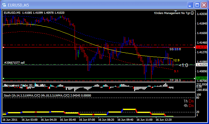Click the 1.41650 price scale value
This screenshot has height=124, width=209.
tap(202, 33)
